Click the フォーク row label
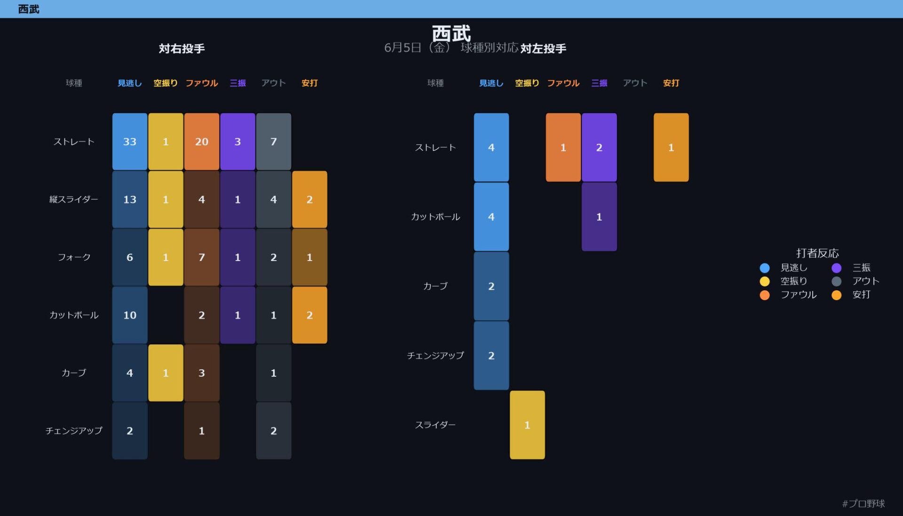Screen dimensions: 903x516 point(74,257)
